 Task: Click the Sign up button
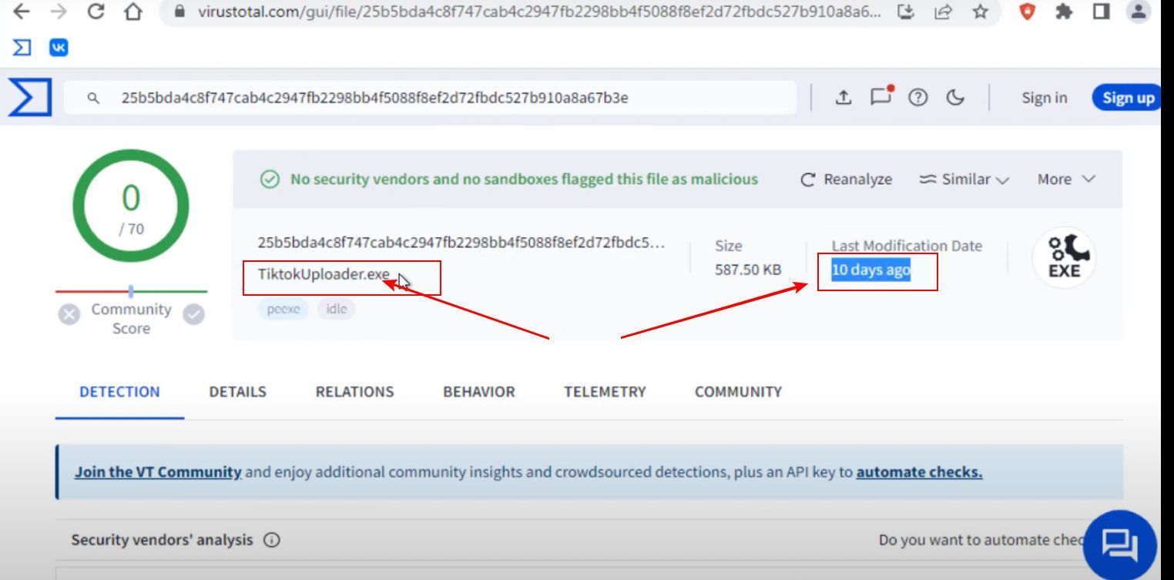[1127, 98]
